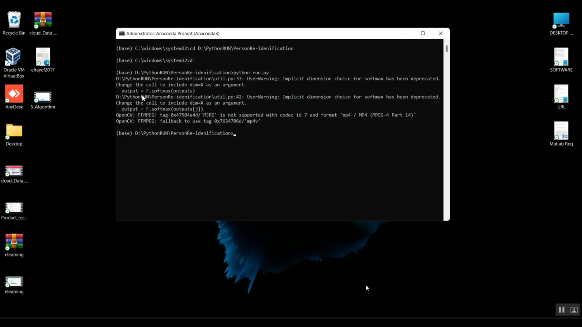
Task: Select the Desktop folder icon
Action: coord(14,134)
